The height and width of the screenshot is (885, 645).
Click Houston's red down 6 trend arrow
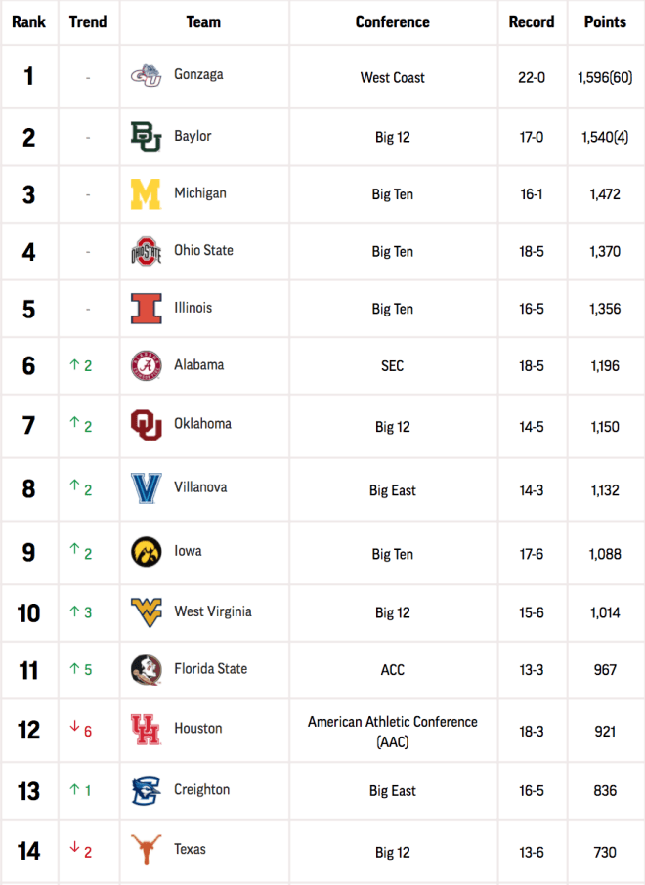[x=81, y=730]
